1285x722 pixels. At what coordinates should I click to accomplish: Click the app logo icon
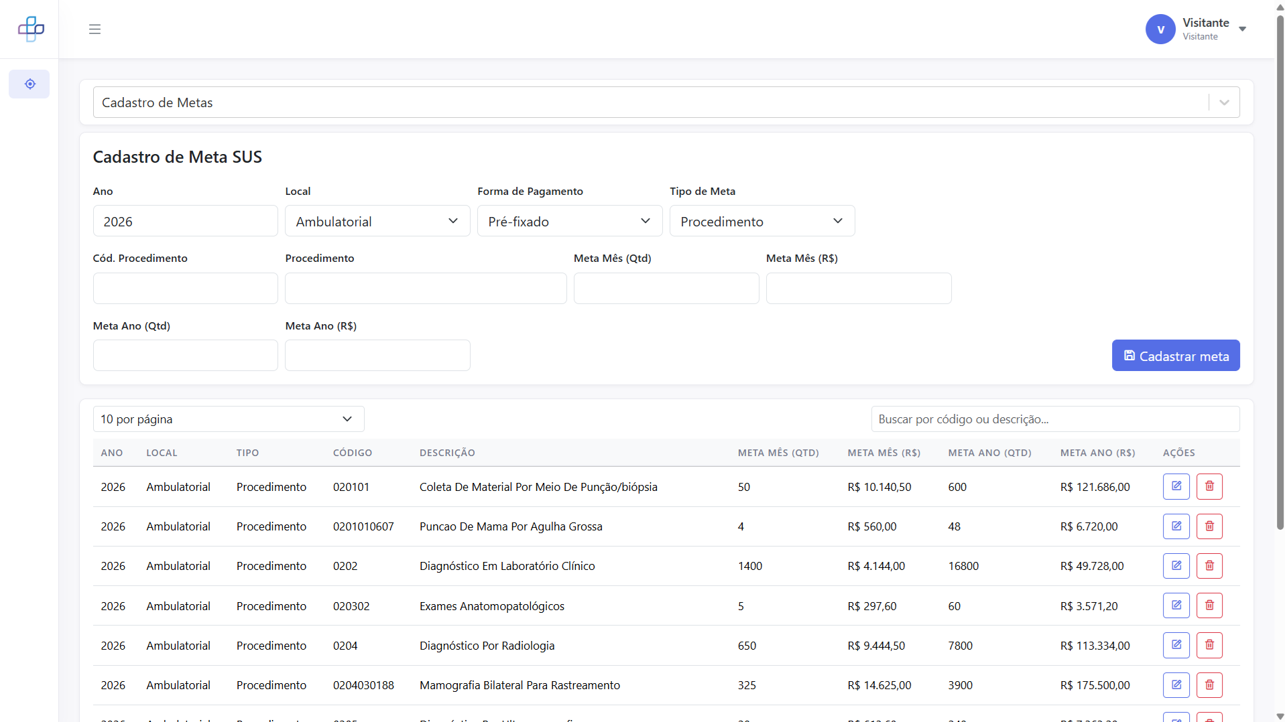pyautogui.click(x=31, y=29)
